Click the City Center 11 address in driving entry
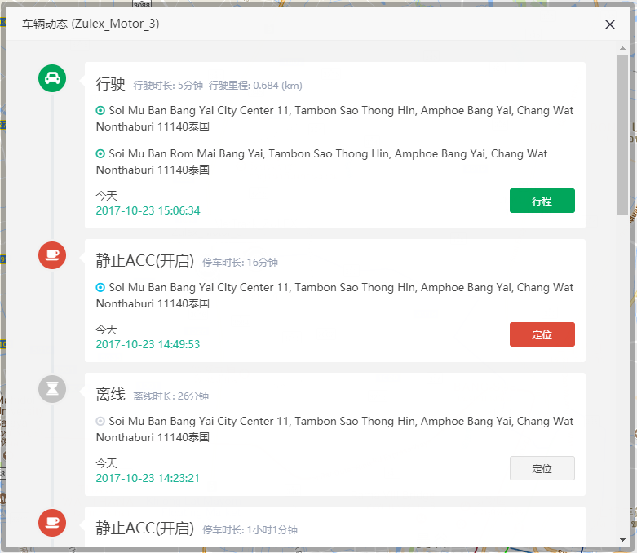 (334, 118)
